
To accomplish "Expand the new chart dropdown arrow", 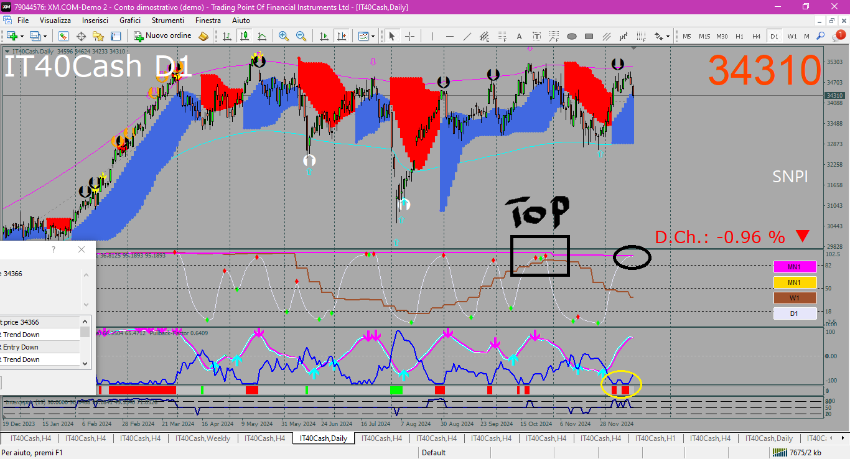I will click(22, 36).
